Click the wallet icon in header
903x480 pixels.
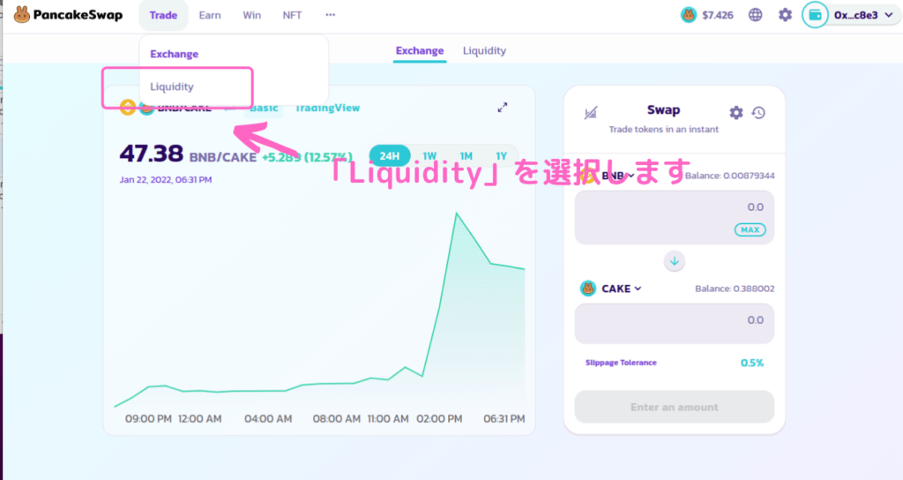click(815, 15)
